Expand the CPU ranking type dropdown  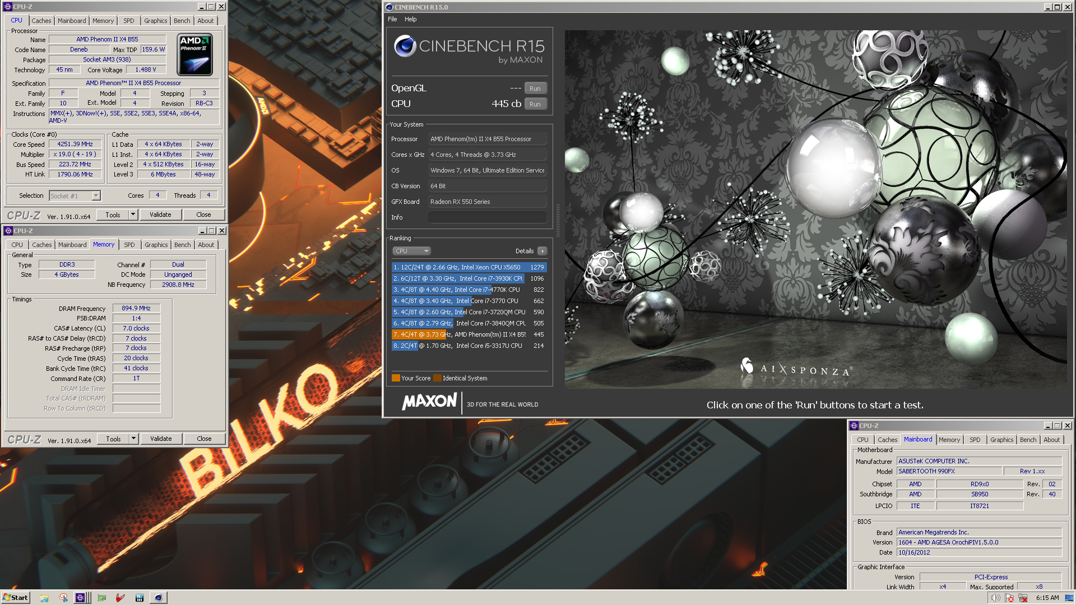(x=411, y=251)
